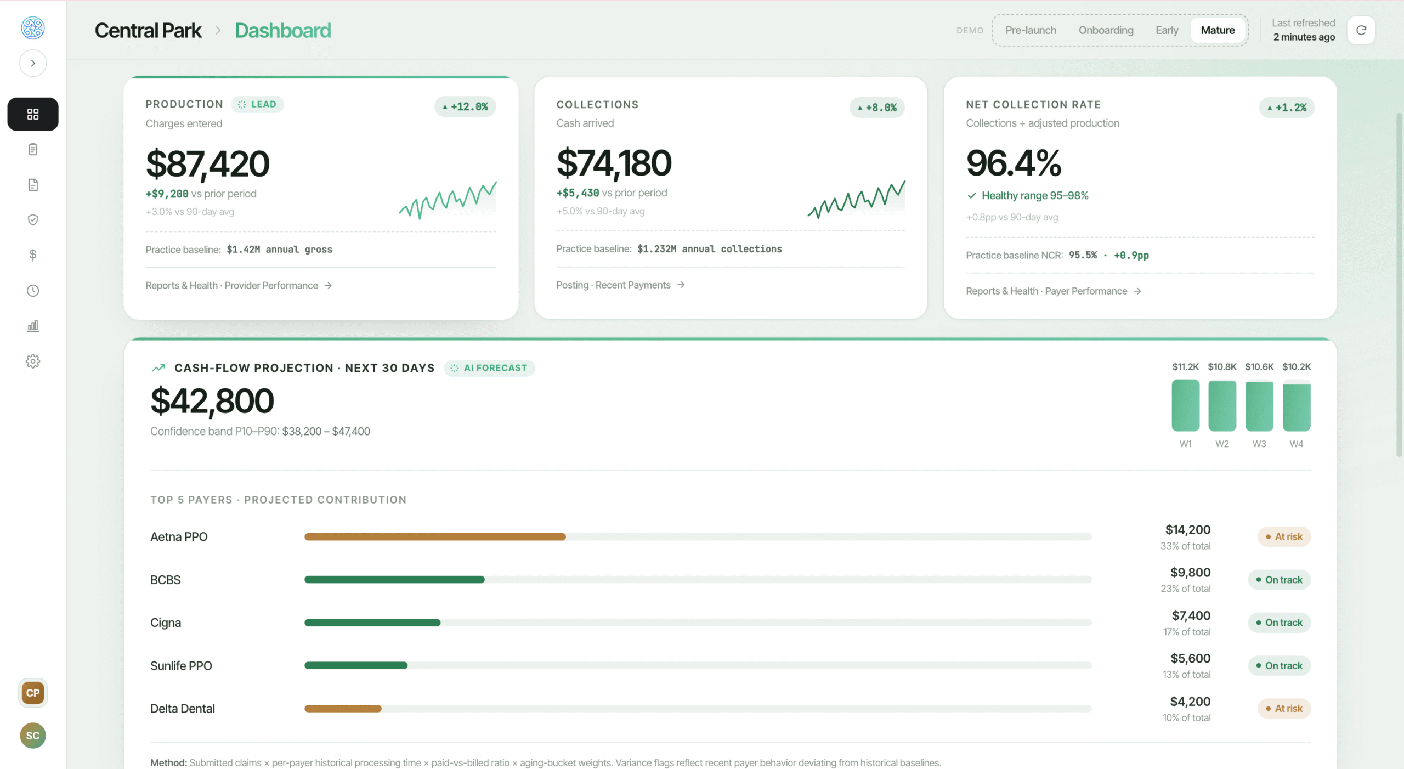
Task: Click the Delta Dental At risk status
Action: [1284, 709]
